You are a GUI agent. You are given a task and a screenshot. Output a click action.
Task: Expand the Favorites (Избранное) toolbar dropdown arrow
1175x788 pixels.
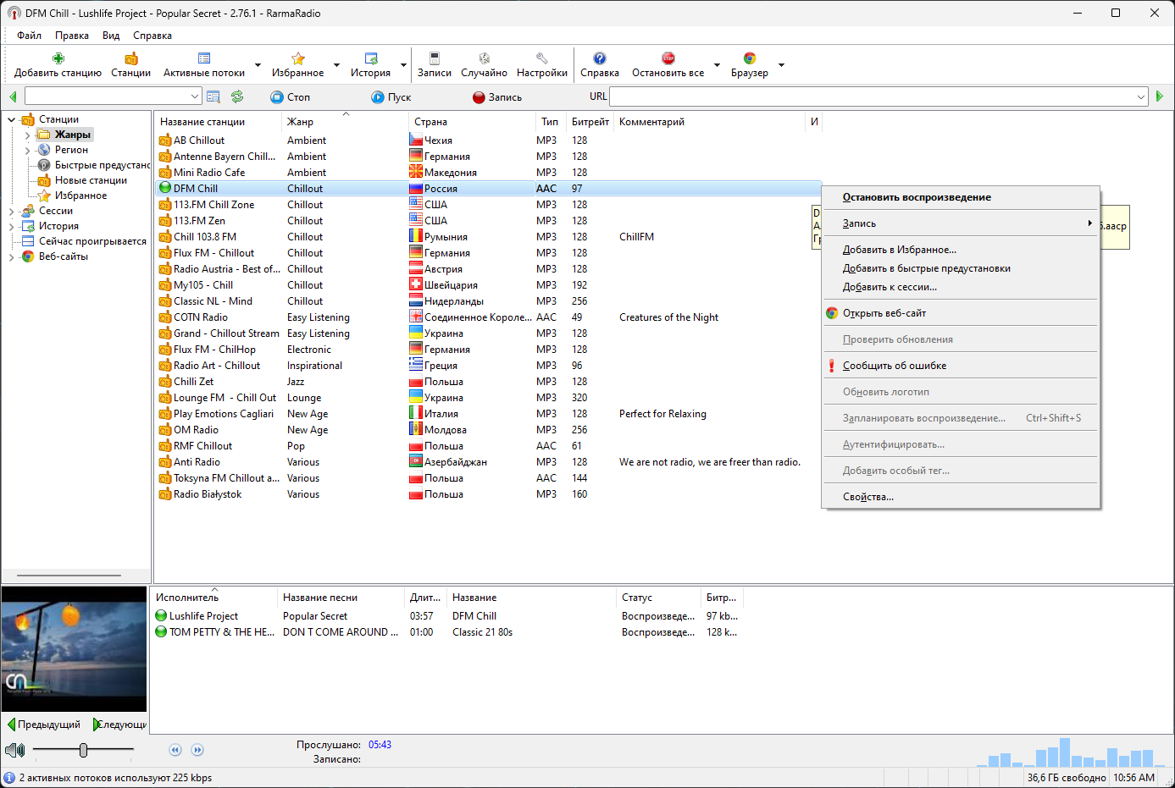click(336, 65)
